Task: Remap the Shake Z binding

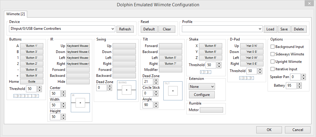Action: tap(210, 58)
